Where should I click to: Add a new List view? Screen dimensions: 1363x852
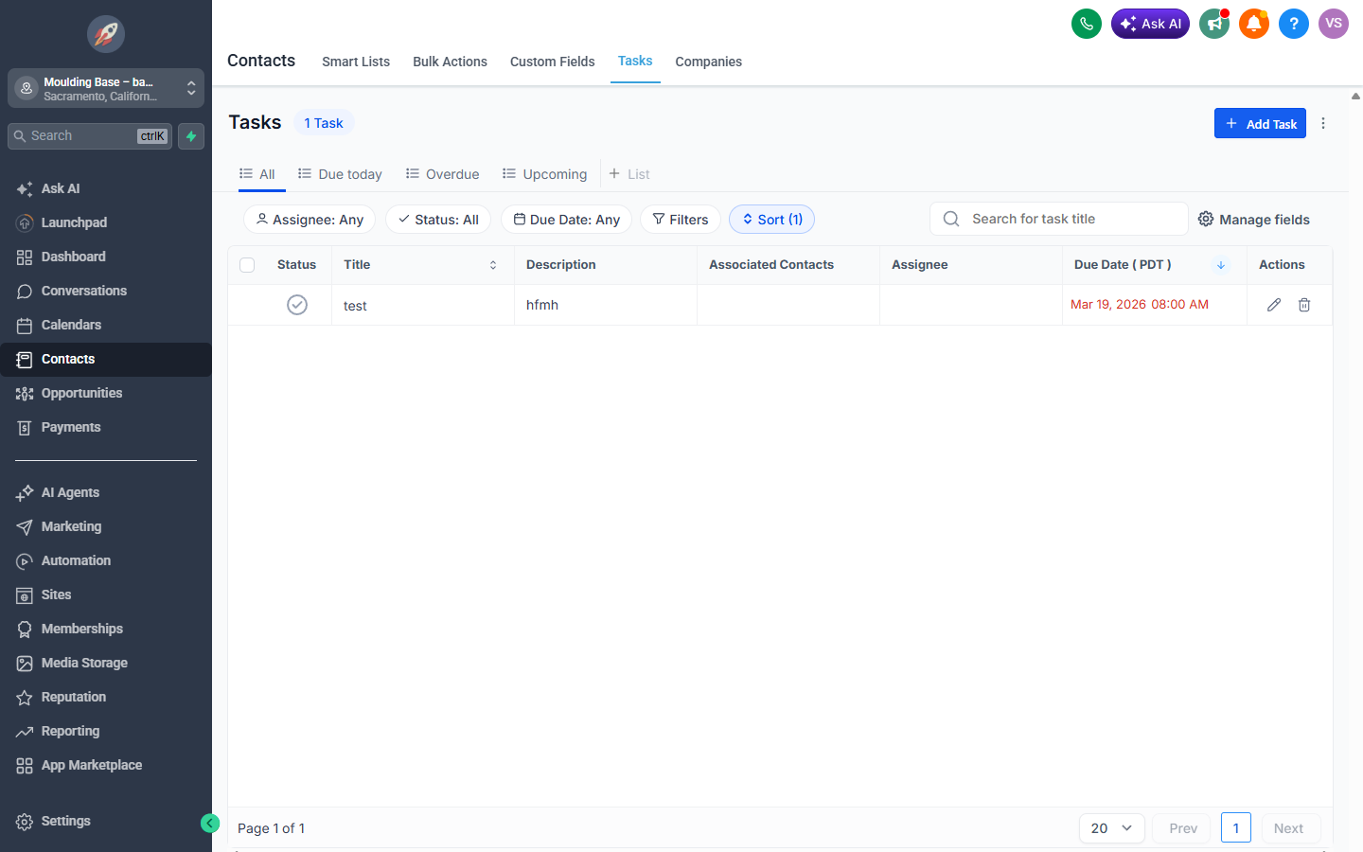point(629,174)
